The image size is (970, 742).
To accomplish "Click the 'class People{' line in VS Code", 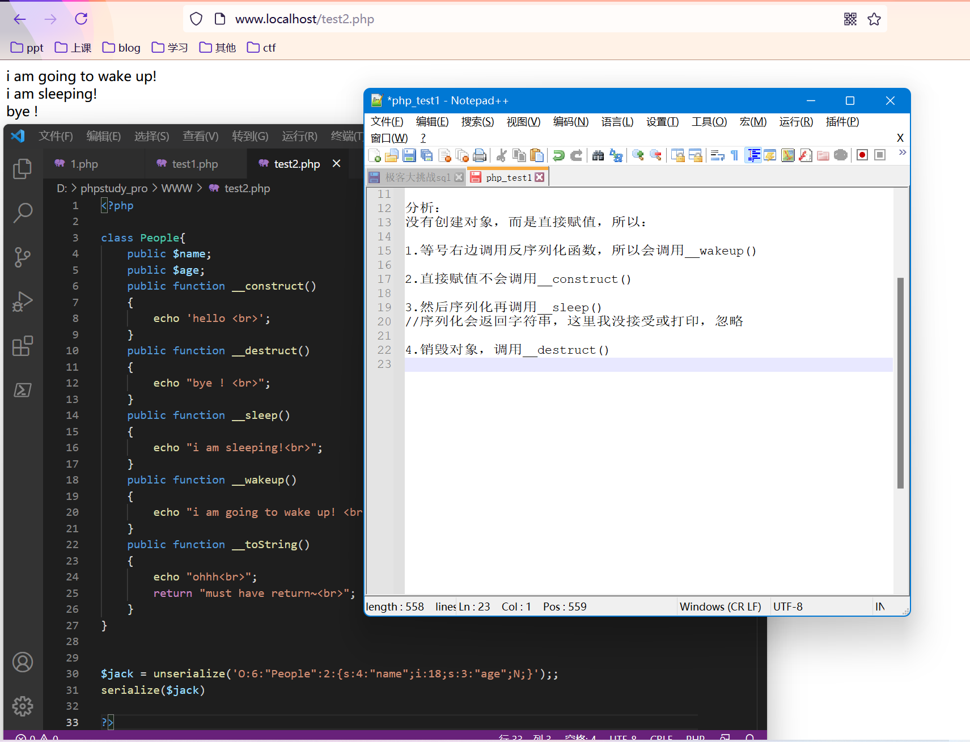I will (x=143, y=238).
